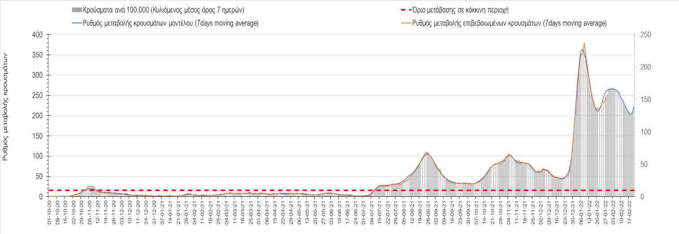Image resolution: width=679 pixels, height=234 pixels.
Task: Click the blue line legend marker
Action: [x=77, y=23]
